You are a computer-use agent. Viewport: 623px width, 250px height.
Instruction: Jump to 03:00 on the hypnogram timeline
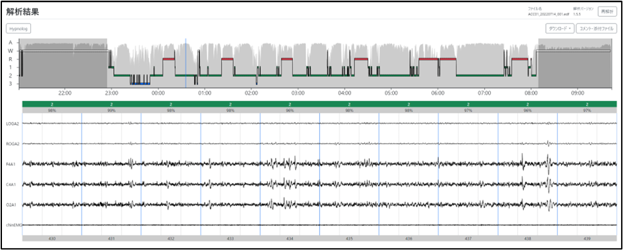297,93
